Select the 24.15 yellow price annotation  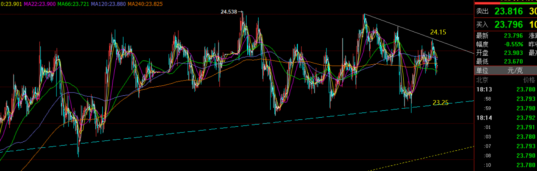coord(438,32)
